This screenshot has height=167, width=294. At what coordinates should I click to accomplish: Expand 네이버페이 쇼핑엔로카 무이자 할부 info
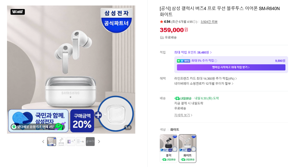tap(204, 84)
